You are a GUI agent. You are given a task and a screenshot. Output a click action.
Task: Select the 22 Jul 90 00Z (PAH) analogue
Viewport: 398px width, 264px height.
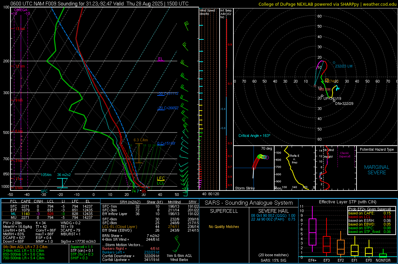click(x=273, y=219)
